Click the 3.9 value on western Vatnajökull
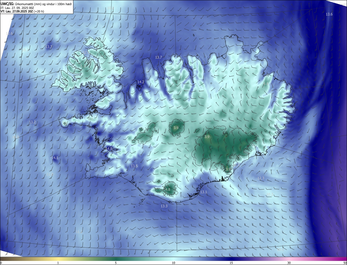 207,137
